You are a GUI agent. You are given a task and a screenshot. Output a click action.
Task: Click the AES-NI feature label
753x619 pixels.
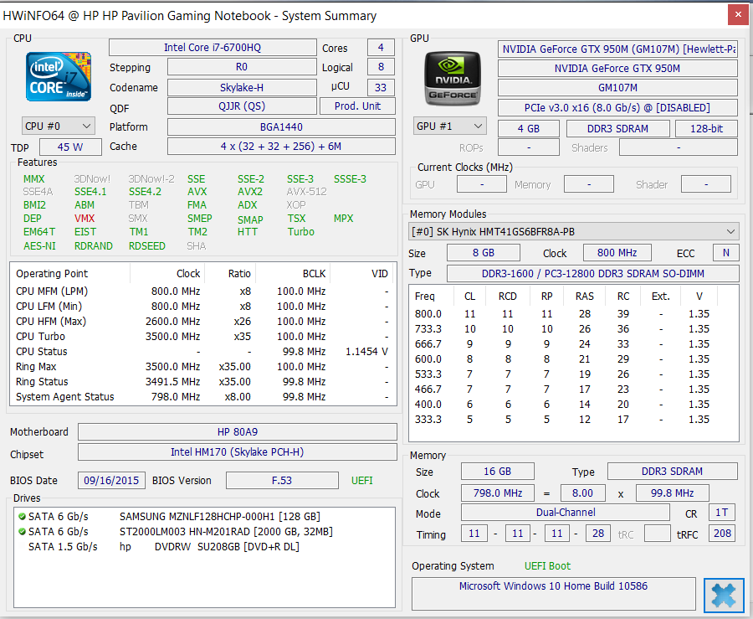tap(39, 246)
